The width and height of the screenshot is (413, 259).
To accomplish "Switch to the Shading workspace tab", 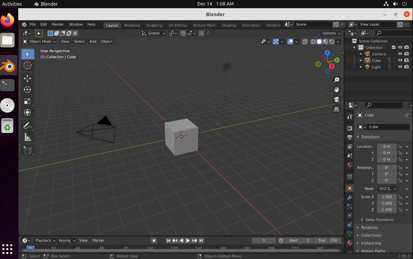I will [x=229, y=25].
